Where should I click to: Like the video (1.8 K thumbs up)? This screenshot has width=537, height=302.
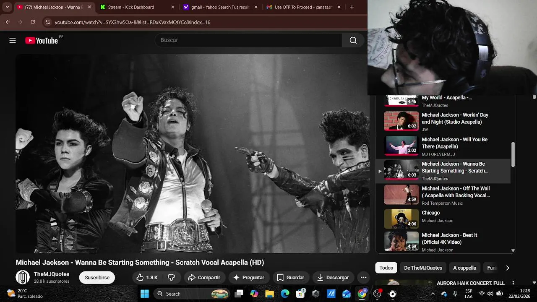(x=147, y=278)
